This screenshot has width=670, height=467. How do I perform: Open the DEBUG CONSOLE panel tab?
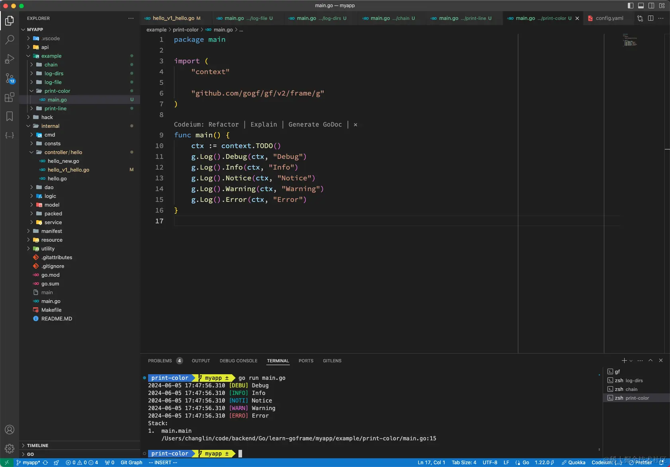[x=238, y=361]
